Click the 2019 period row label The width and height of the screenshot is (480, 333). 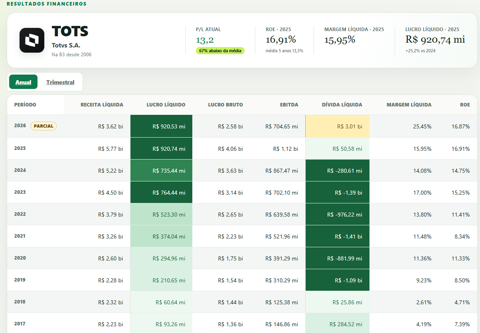coord(20,280)
